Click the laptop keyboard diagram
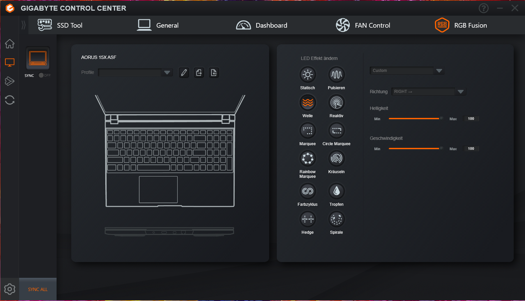525x301 pixels. tap(170, 150)
